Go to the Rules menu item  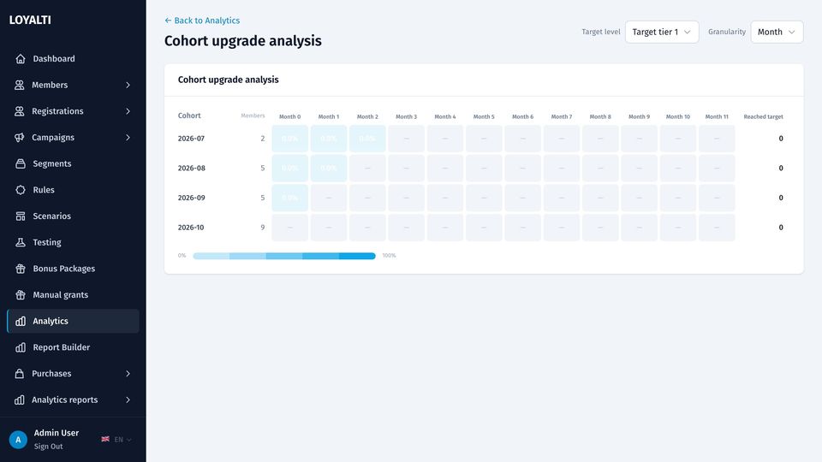73,190
